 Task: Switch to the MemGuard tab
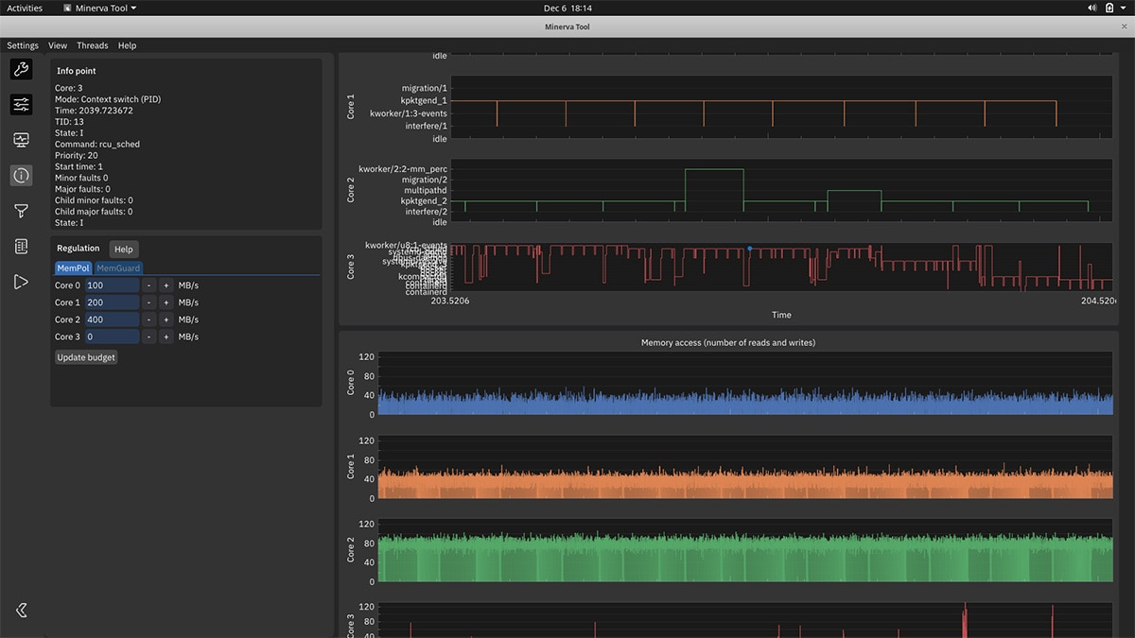[x=118, y=268]
